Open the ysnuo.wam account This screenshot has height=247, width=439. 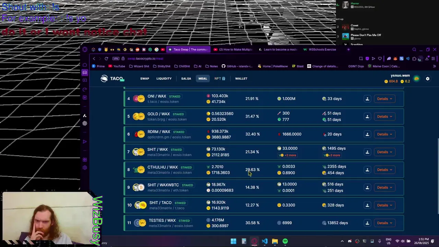[x=400, y=75]
